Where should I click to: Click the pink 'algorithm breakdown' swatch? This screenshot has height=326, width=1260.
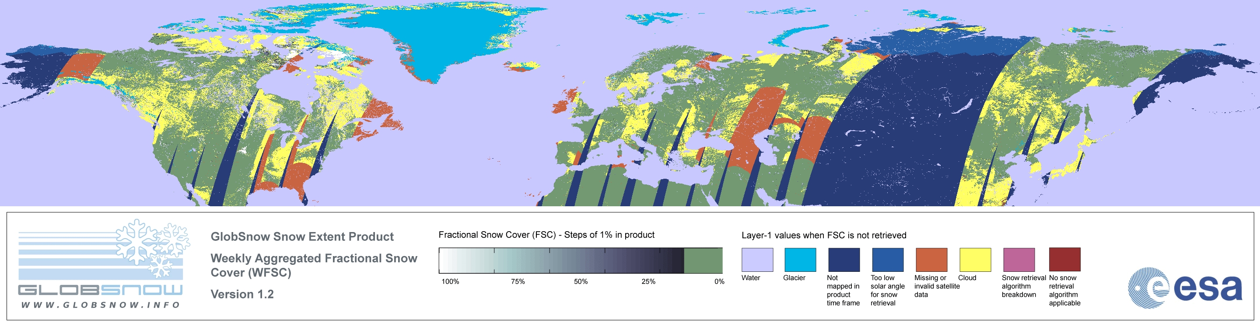coord(1019,260)
